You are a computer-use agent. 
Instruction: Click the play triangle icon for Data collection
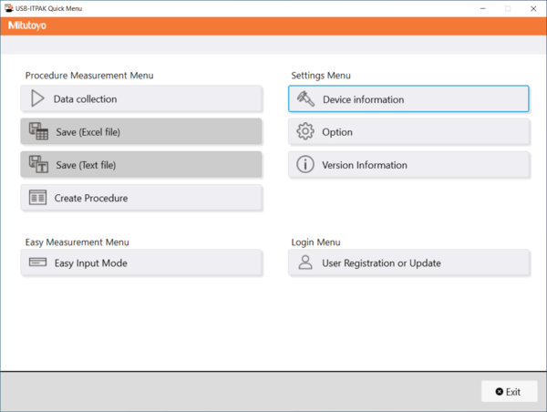36,99
